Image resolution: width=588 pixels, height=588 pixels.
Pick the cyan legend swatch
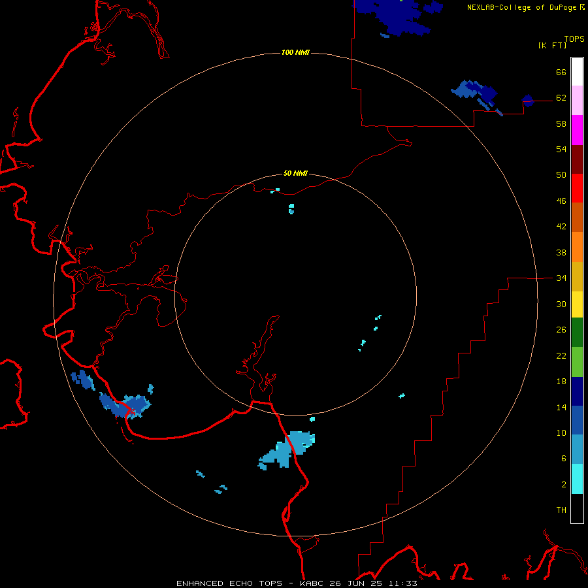pos(577,479)
